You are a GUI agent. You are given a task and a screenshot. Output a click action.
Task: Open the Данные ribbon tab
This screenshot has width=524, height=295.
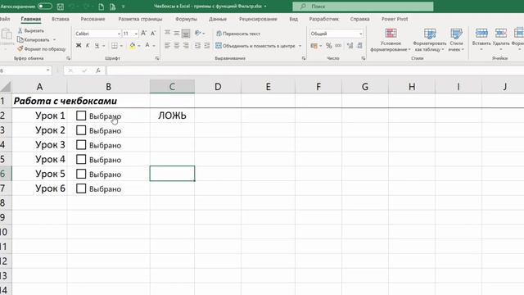pyautogui.click(x=218, y=19)
